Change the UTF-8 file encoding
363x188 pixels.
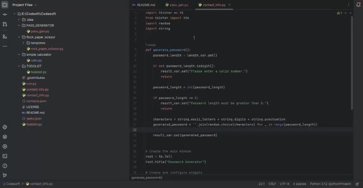pyautogui.click(x=285, y=184)
